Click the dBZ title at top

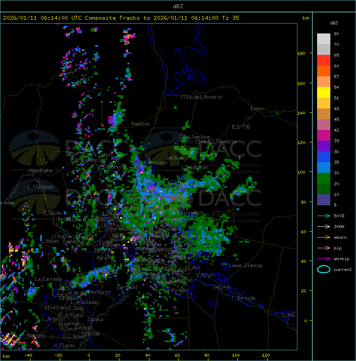pyautogui.click(x=178, y=6)
